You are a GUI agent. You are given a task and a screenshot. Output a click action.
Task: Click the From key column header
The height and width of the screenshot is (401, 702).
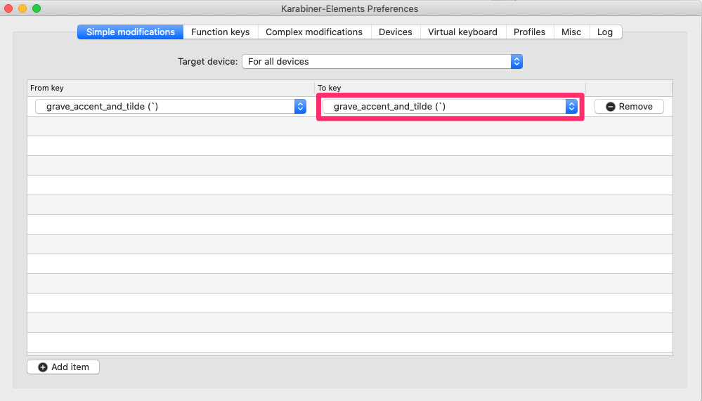coord(171,88)
